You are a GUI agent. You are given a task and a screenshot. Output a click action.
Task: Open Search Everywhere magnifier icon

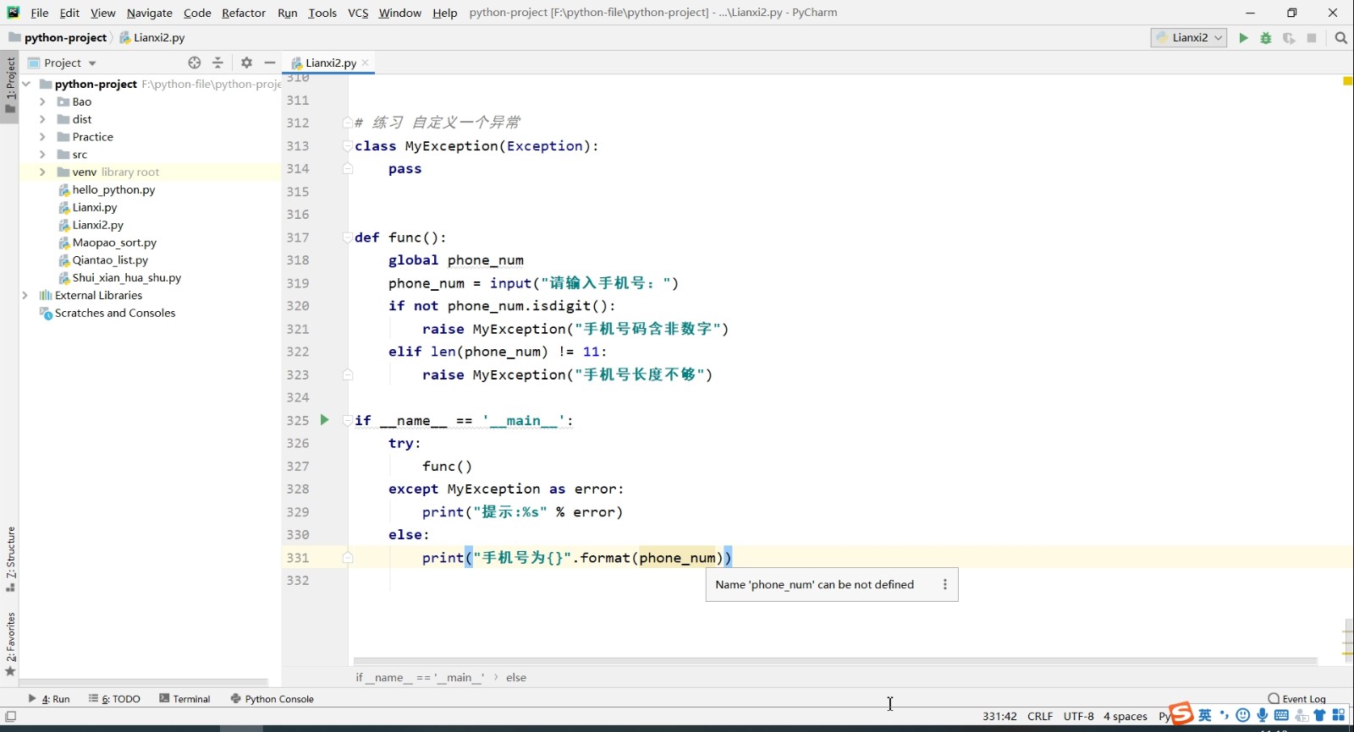pyautogui.click(x=1340, y=38)
